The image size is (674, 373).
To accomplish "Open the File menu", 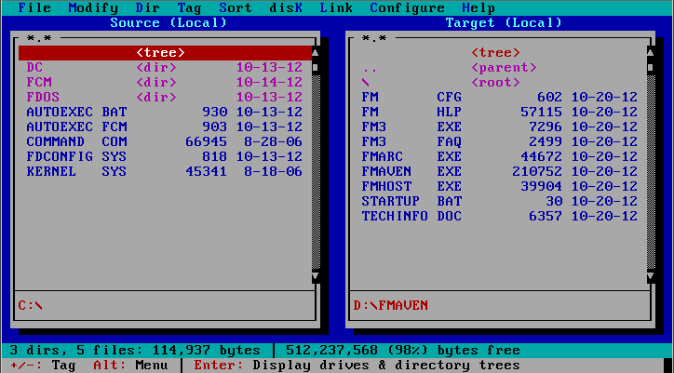I will point(34,7).
